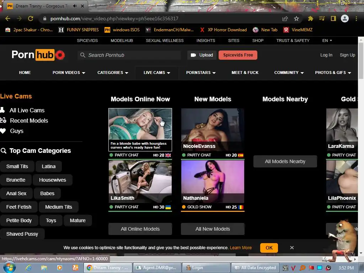Click the horizontal scroll right arrow
Screen dimensions: 364x273
pos(355,259)
